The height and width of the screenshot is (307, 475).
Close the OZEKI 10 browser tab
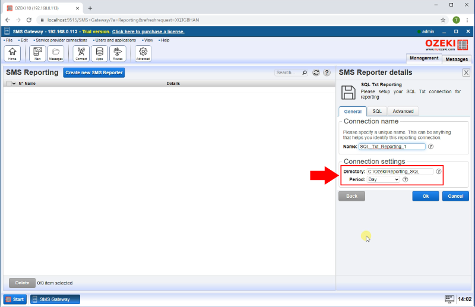[x=78, y=8]
